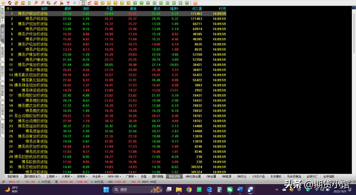
Task: Open the funnel filter icon
Action: tap(68, 3)
